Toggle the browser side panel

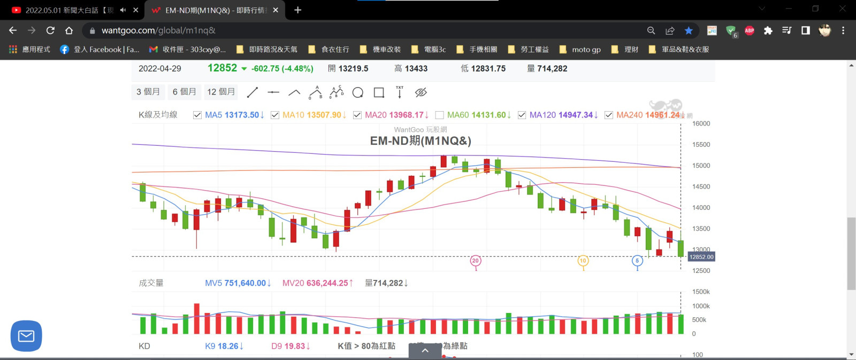click(x=805, y=30)
